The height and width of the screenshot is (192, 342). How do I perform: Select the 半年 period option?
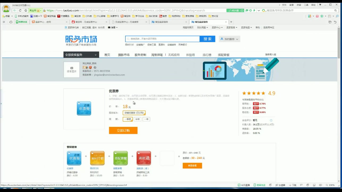tap(137, 119)
